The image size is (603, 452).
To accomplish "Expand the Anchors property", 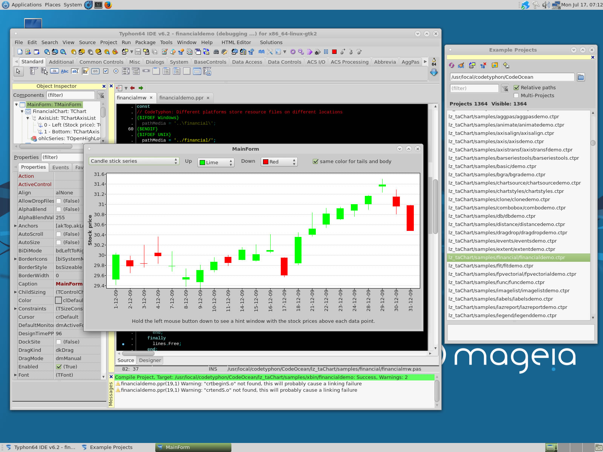I will tap(15, 226).
